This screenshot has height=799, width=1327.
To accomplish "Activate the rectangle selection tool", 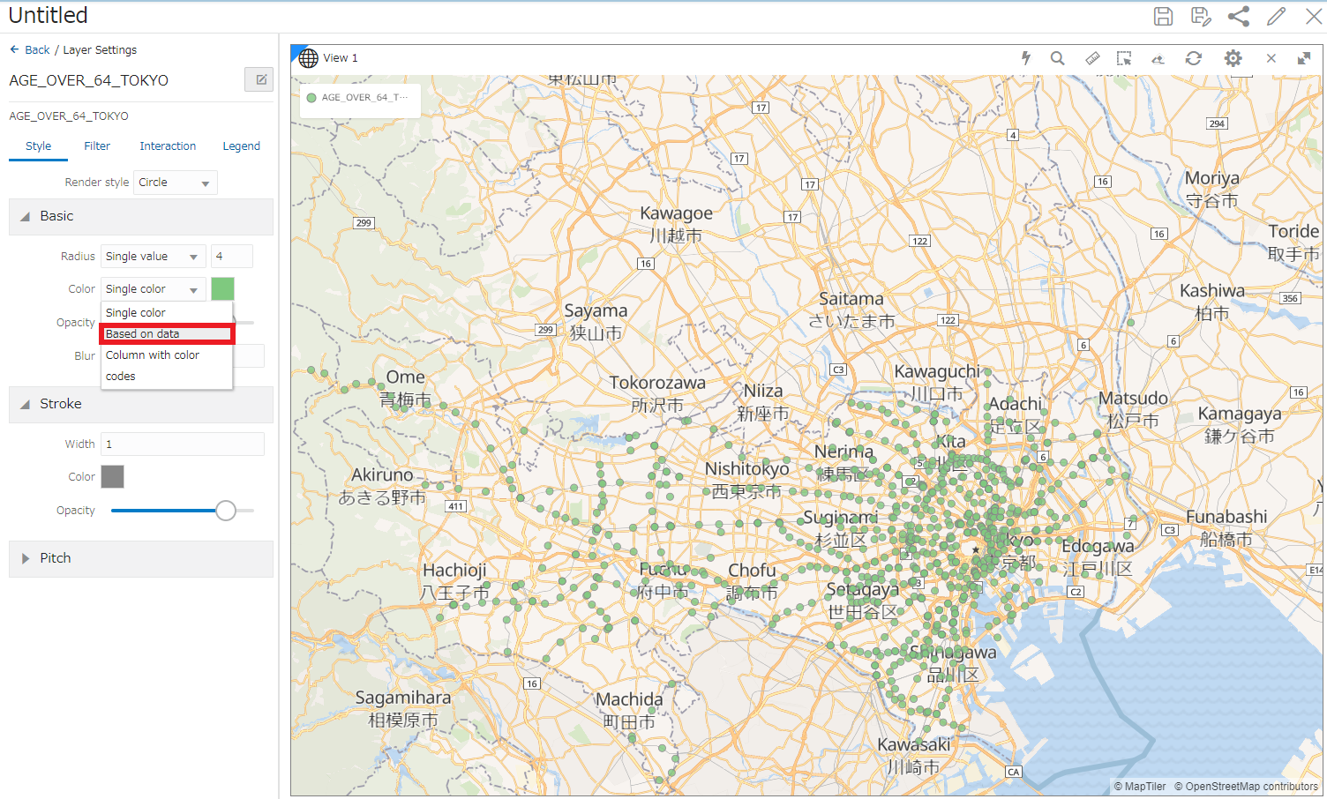I will coord(1124,58).
